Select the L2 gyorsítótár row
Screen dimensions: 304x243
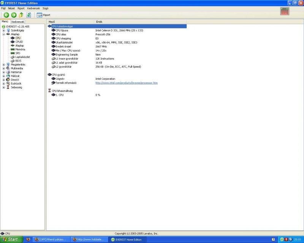[117, 67]
